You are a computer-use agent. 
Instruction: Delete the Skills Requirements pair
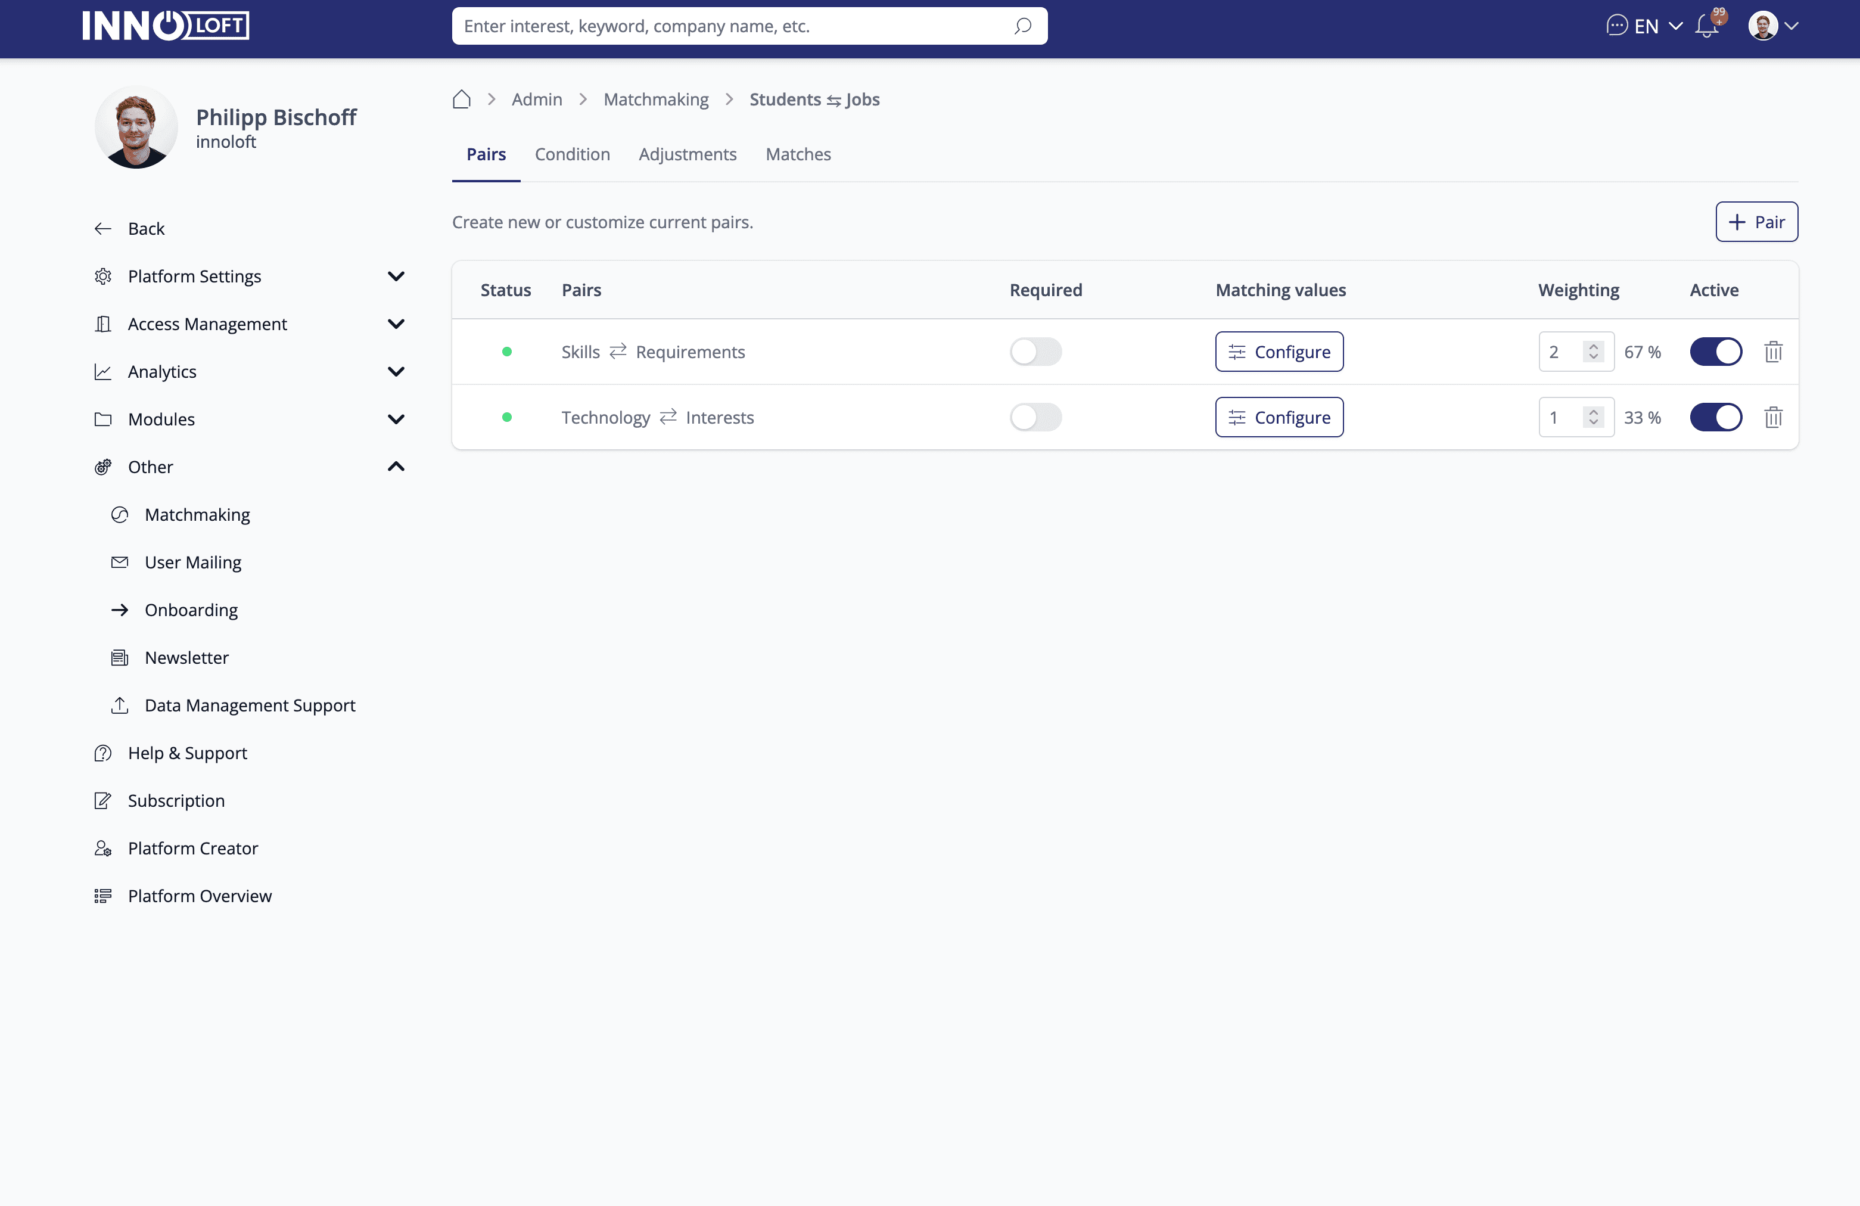pyautogui.click(x=1772, y=352)
